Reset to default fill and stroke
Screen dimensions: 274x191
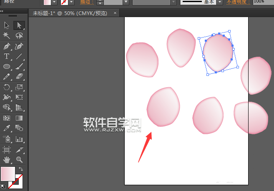(x=3, y=186)
